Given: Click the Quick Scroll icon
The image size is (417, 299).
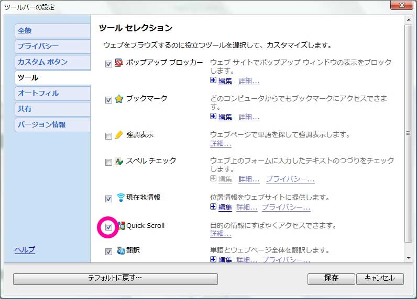Looking at the screenshot, I should (x=121, y=226).
